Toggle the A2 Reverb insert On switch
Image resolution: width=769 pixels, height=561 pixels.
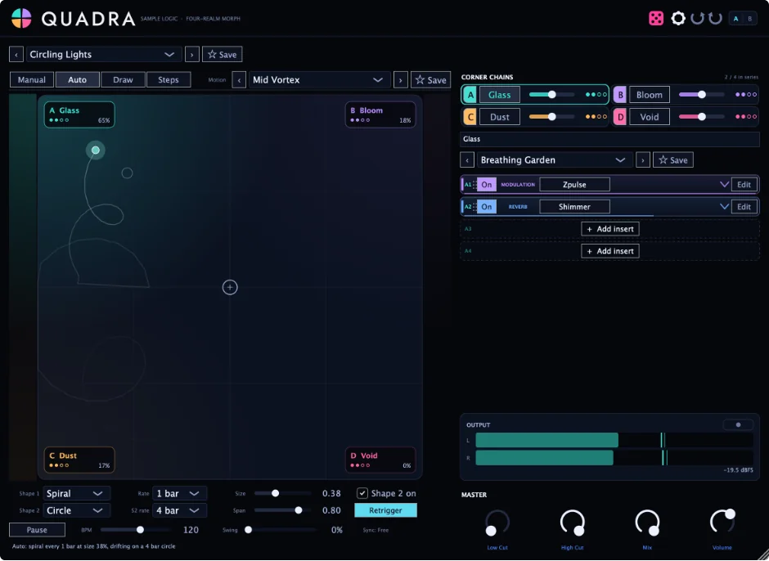(x=487, y=207)
